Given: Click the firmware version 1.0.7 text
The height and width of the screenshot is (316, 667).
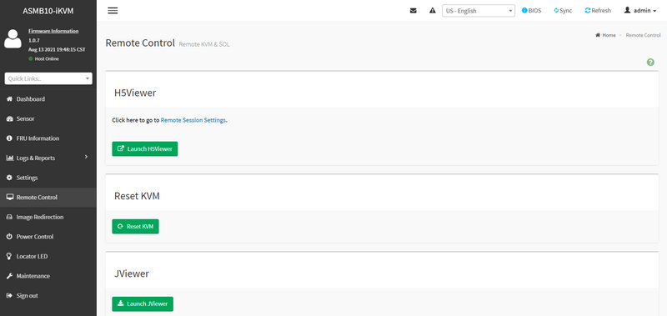Looking at the screenshot, I should pos(33,40).
